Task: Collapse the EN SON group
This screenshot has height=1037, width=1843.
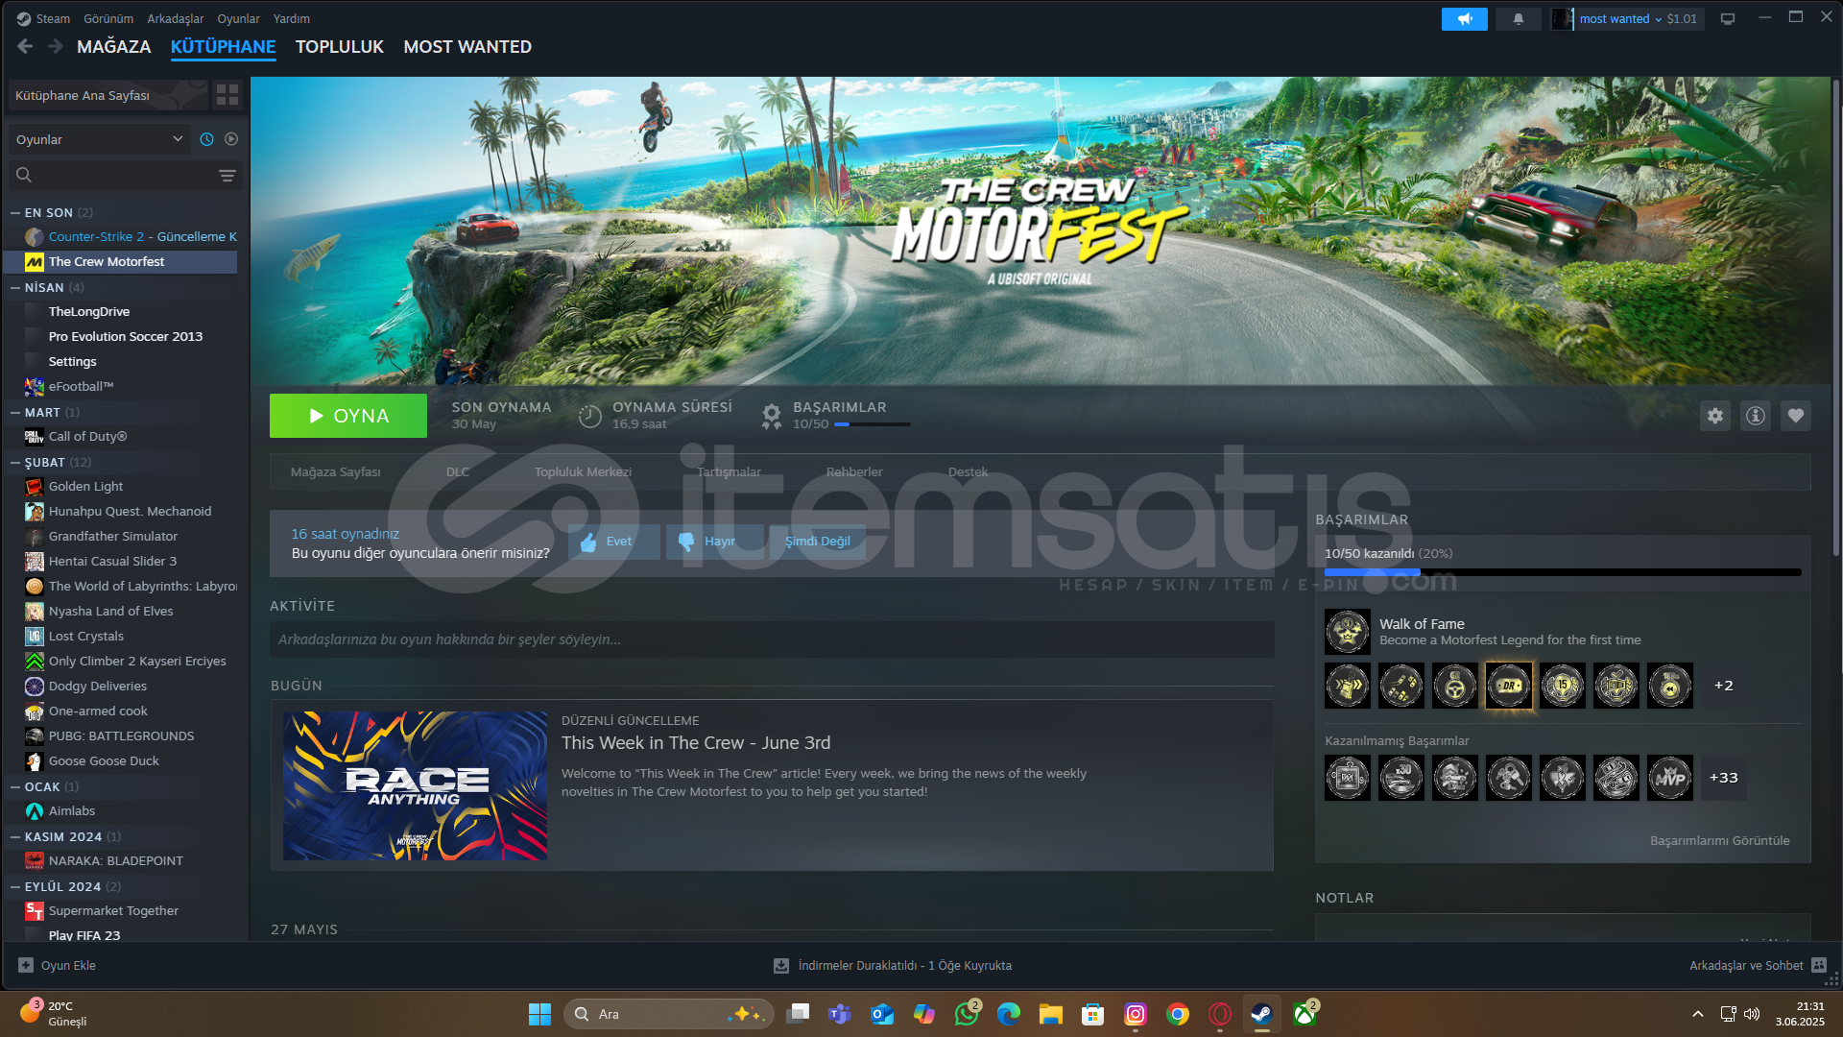Action: (x=15, y=213)
